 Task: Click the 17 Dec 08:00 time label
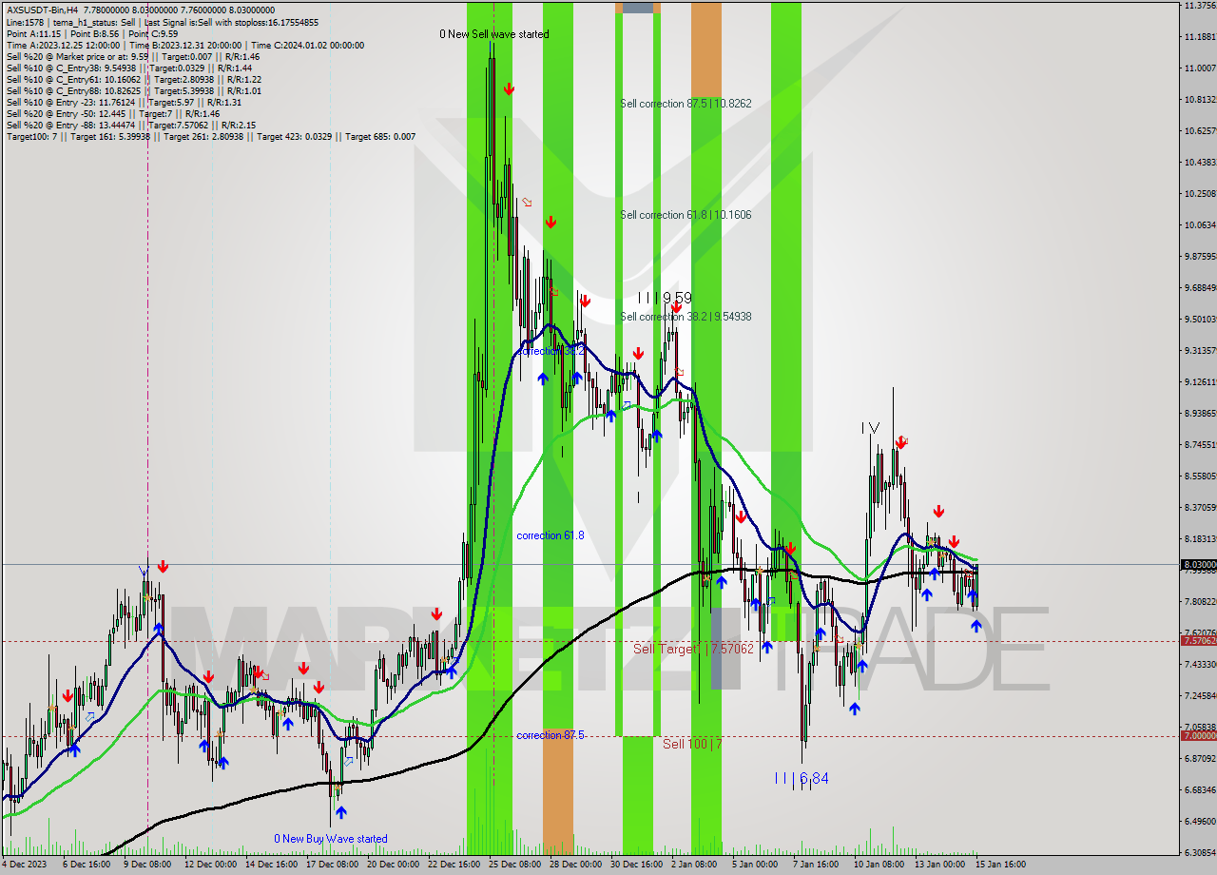(333, 865)
